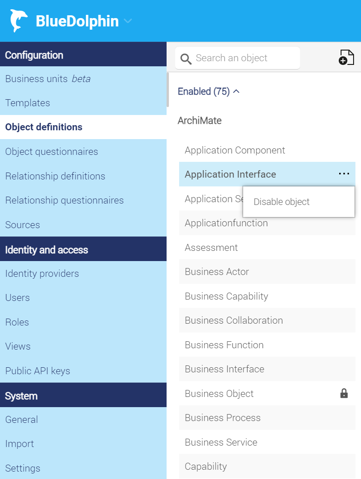The height and width of the screenshot is (479, 361).
Task: Select Assessment object row
Action: 267,247
